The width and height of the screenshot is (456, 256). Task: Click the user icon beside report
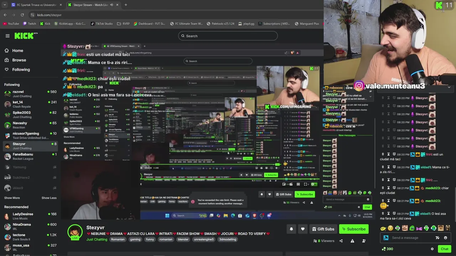click(364, 241)
